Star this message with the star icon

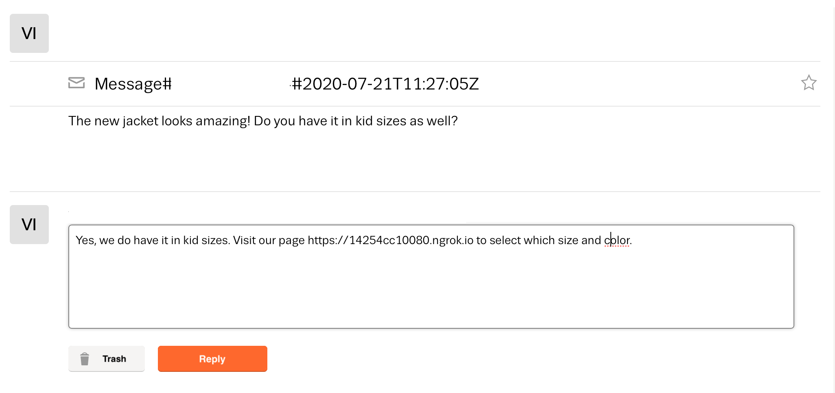pos(809,83)
